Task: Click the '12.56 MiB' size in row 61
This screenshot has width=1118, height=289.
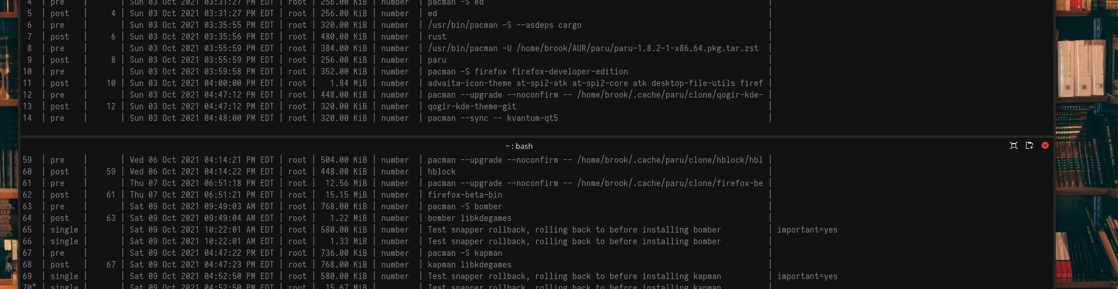Action: click(346, 183)
